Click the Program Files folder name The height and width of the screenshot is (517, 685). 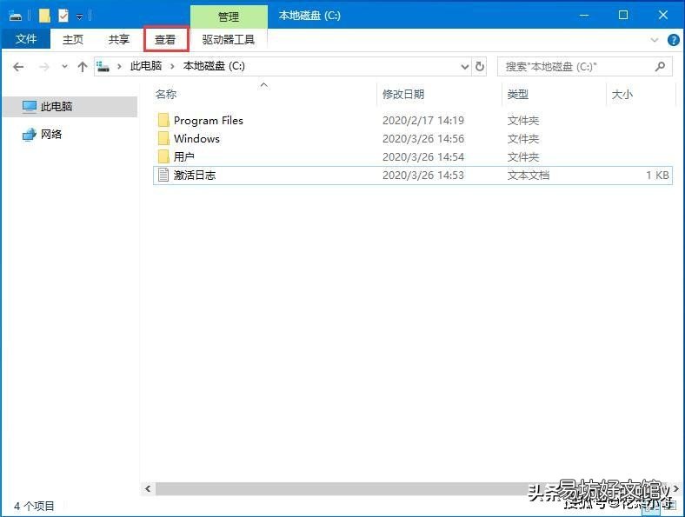(209, 121)
